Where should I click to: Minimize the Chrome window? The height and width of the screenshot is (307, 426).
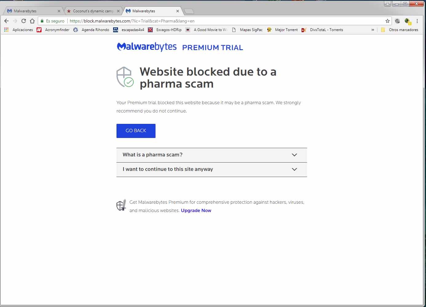[396, 4]
